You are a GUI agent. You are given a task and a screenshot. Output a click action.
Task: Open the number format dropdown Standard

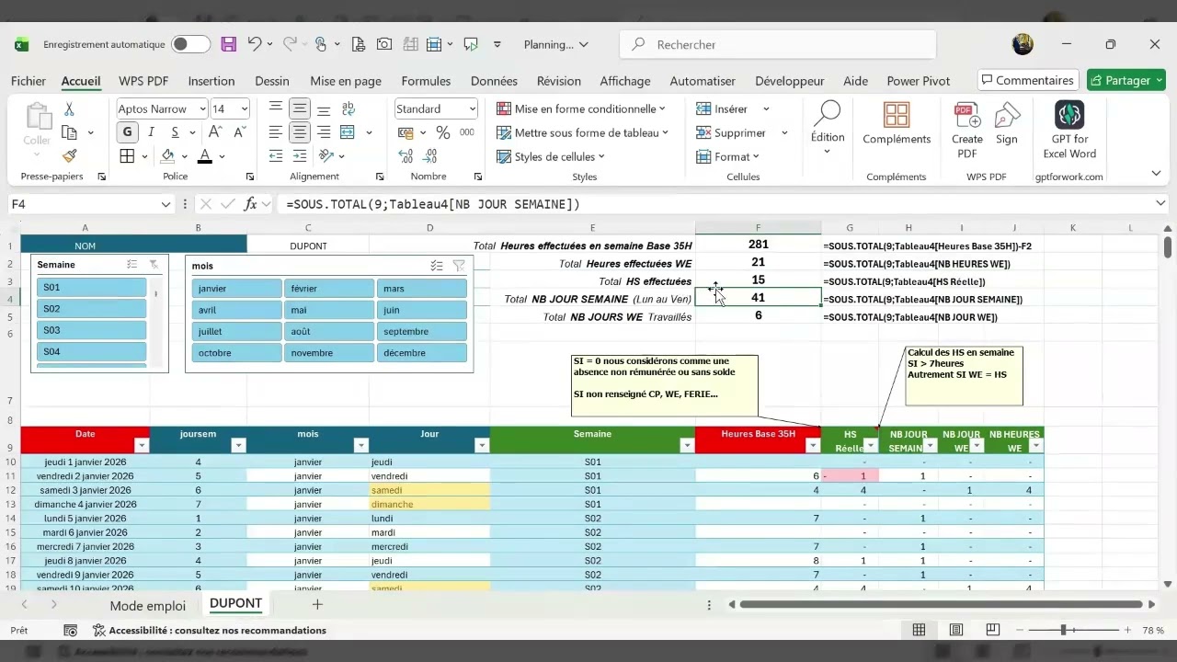pos(472,108)
